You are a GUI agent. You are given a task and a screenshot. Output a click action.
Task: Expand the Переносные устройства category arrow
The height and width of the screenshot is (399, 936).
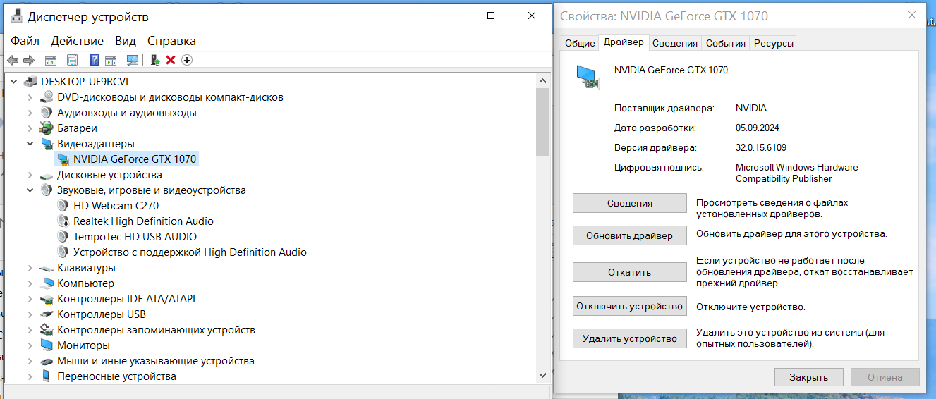(x=30, y=376)
